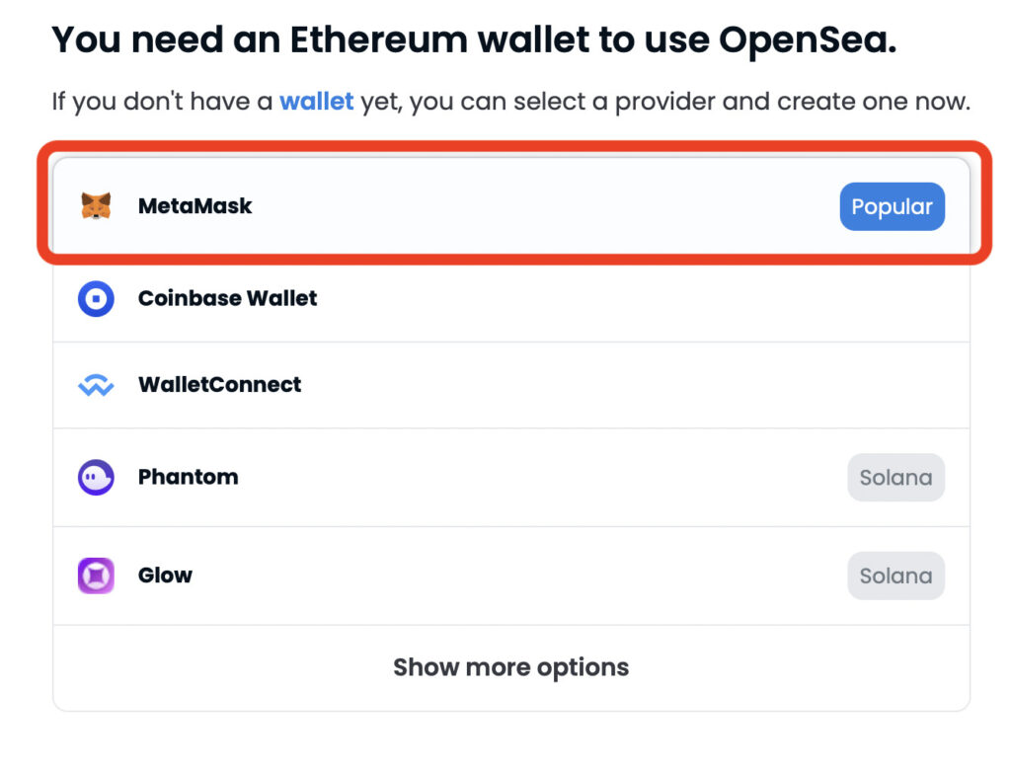Click the word 'Ethereum' in the heading
Viewport: 1011px width, 768px height.
pos(380,40)
